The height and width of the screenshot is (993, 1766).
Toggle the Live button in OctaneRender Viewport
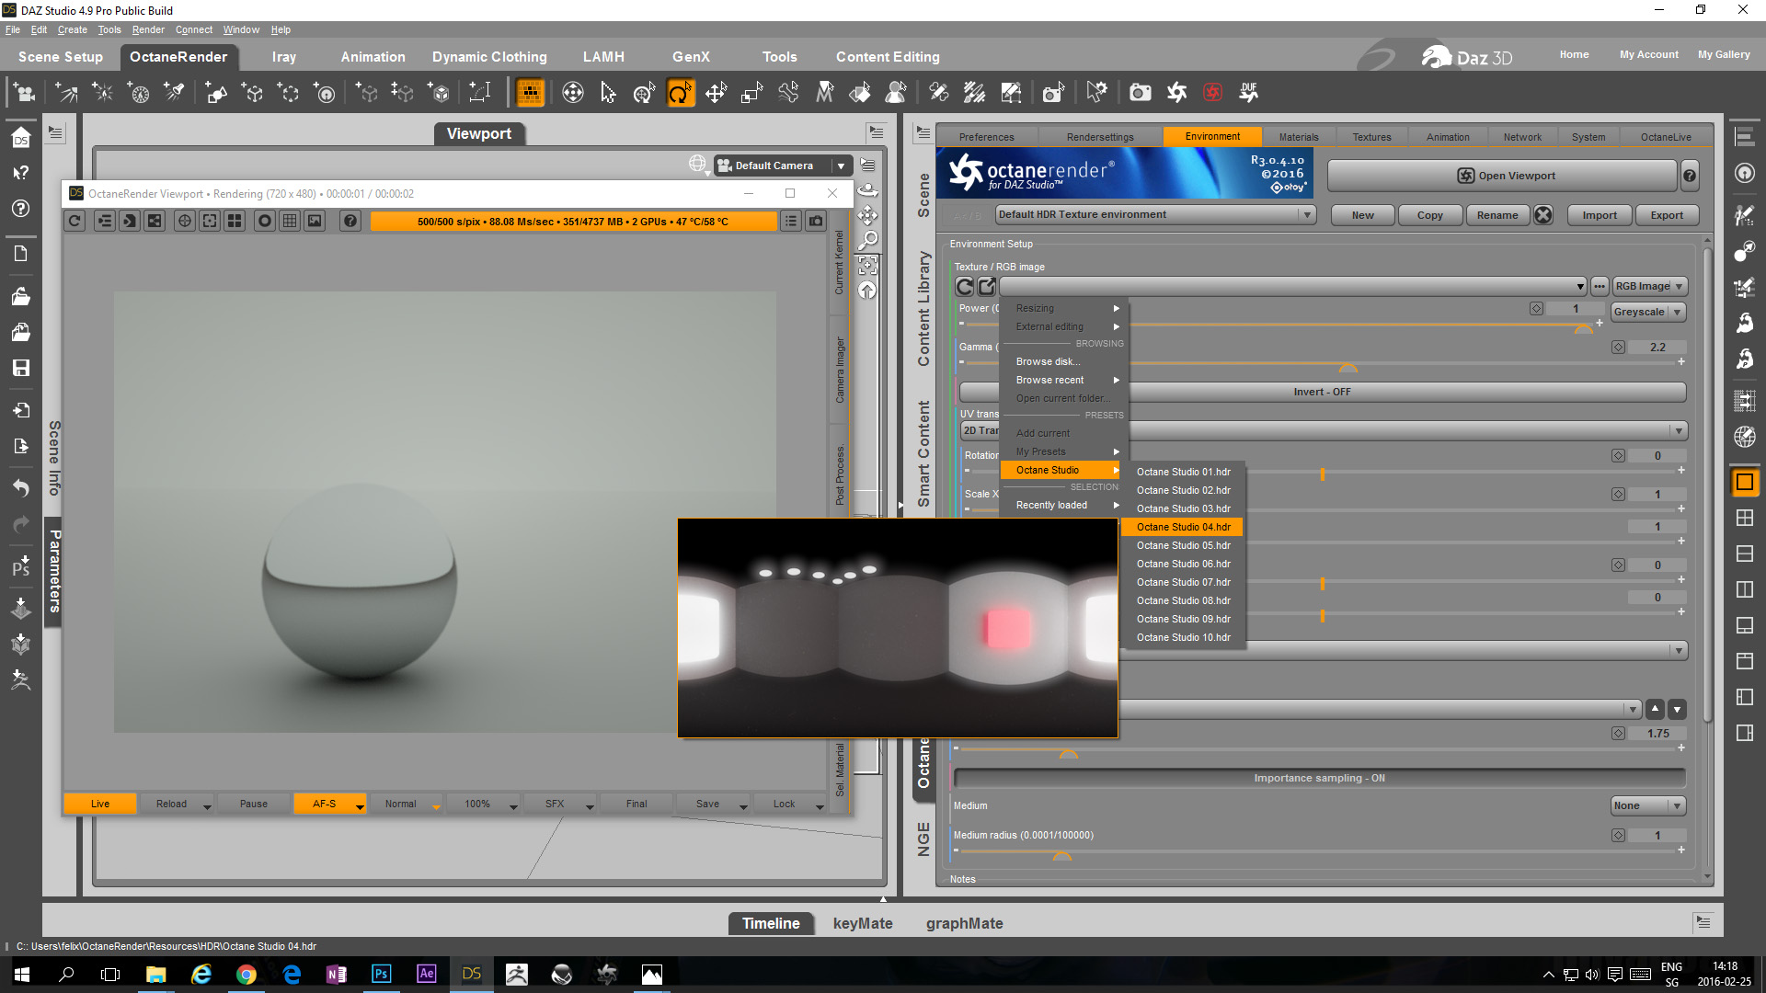click(x=100, y=804)
